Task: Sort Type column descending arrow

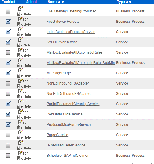Action: (130, 2)
